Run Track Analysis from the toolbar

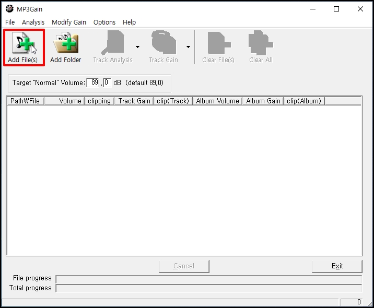(x=113, y=47)
